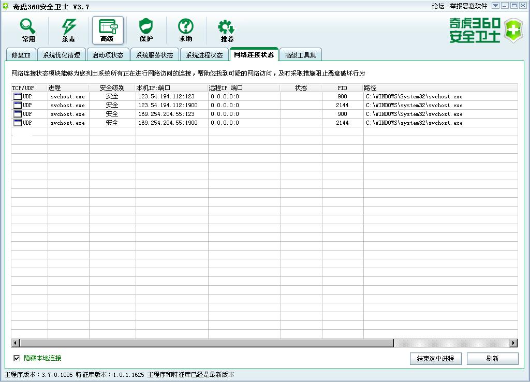Sort by the TCP/UDP column header
Image resolution: width=530 pixels, height=382 pixels.
tap(29, 88)
